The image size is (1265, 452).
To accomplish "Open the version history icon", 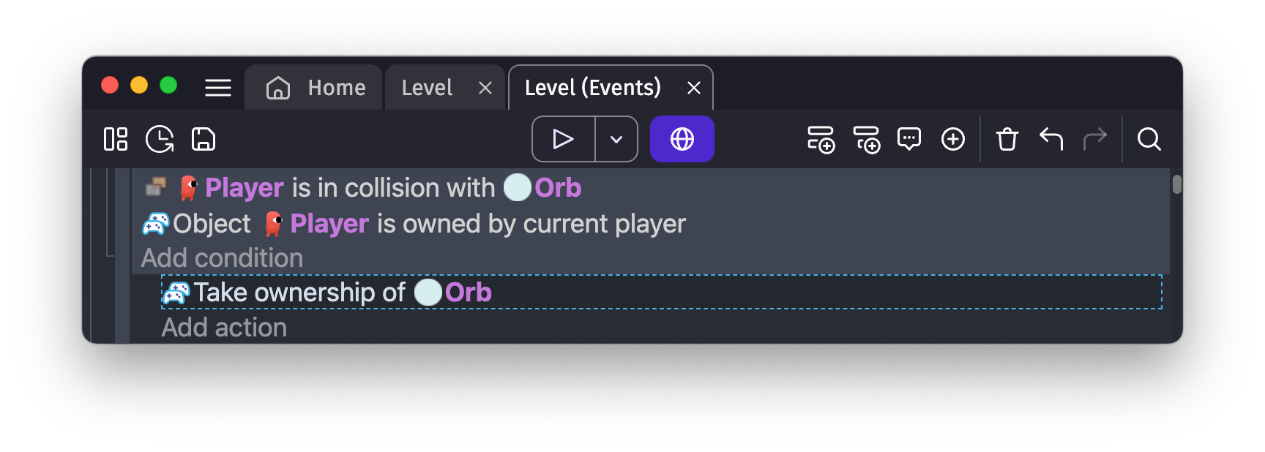I will point(160,139).
